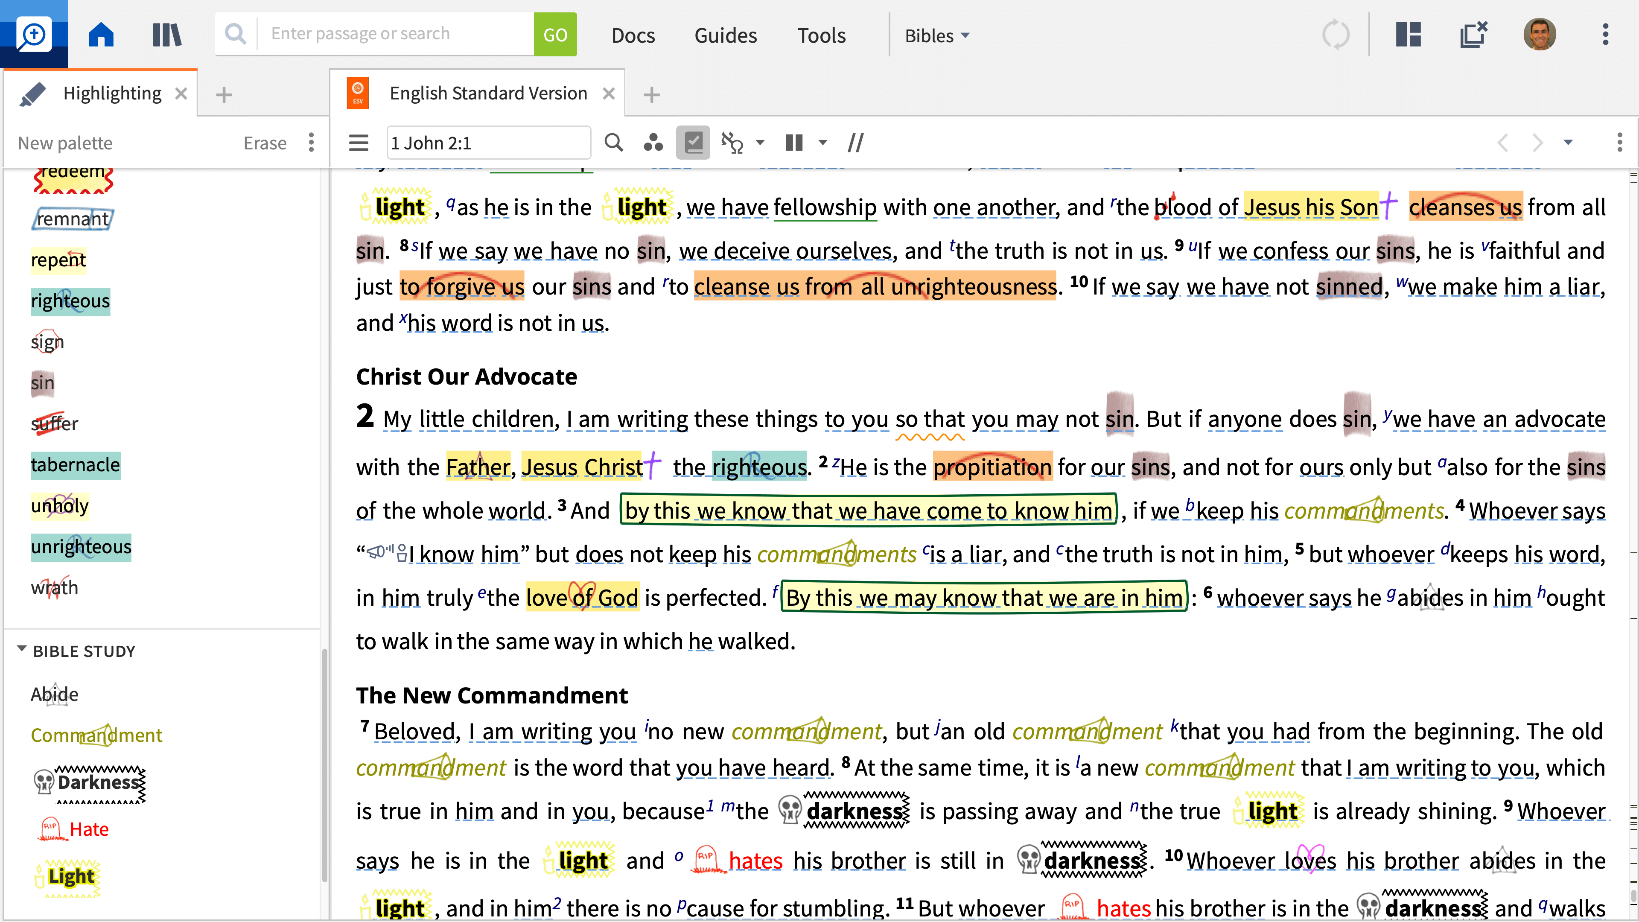This screenshot has width=1639, height=922.
Task: Open inline search in ESV panel
Action: (x=613, y=143)
